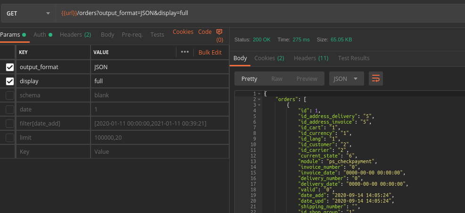Uncheck the display parameter checkbox

click(10, 81)
